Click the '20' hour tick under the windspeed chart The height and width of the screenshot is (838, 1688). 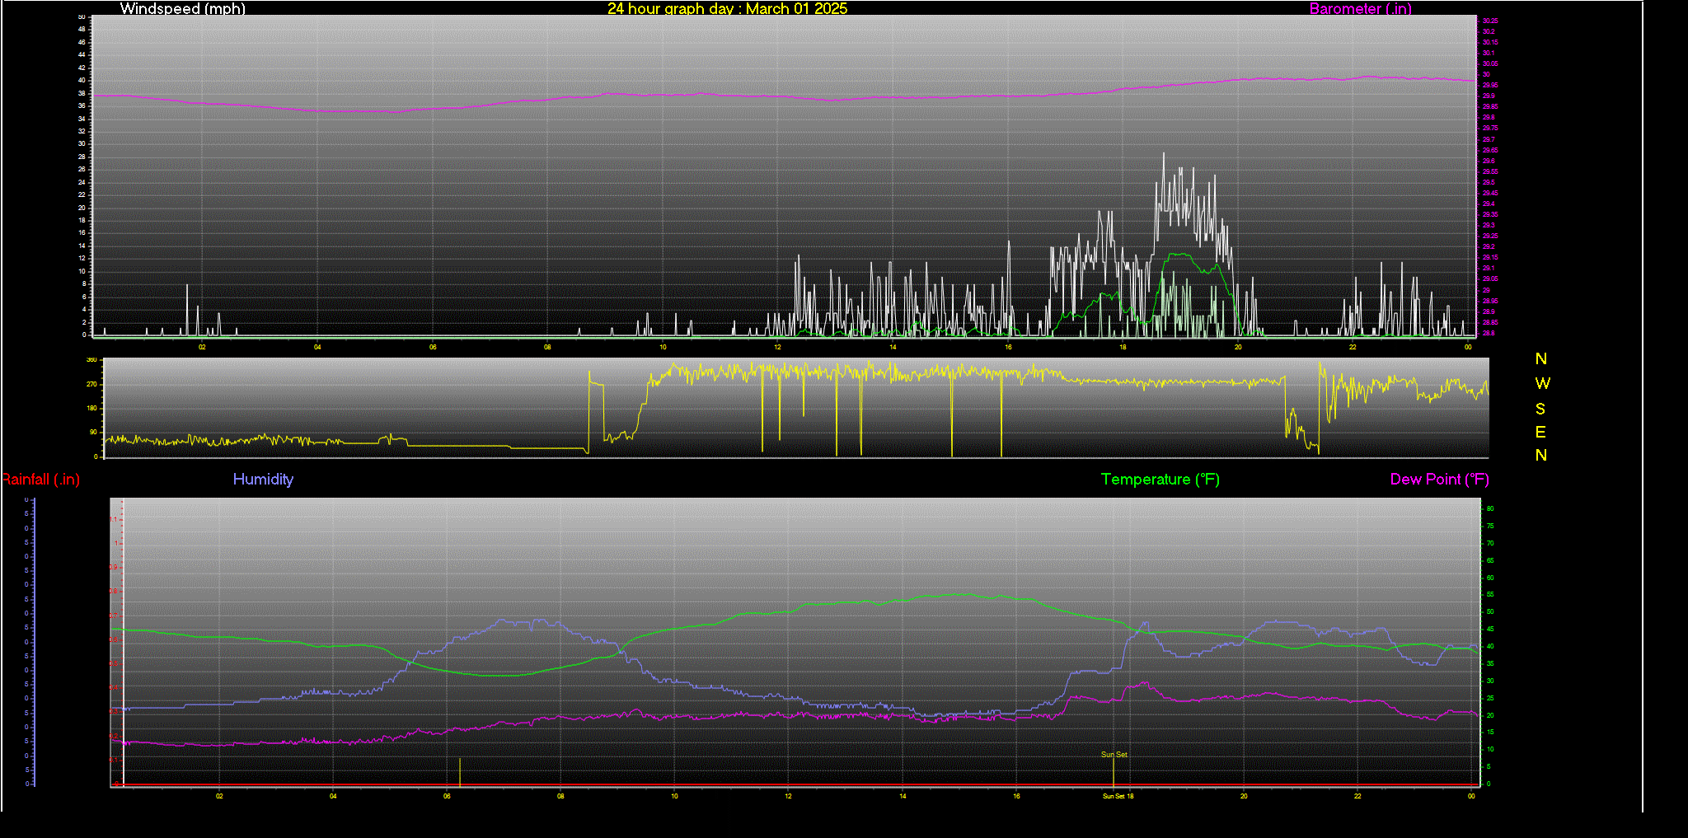point(1238,347)
